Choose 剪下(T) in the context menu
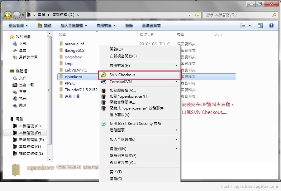 pyautogui.click(x=116, y=172)
